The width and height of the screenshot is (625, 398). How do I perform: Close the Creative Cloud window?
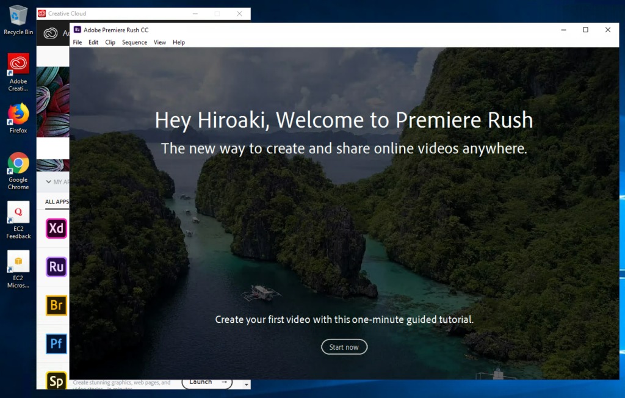tap(239, 13)
